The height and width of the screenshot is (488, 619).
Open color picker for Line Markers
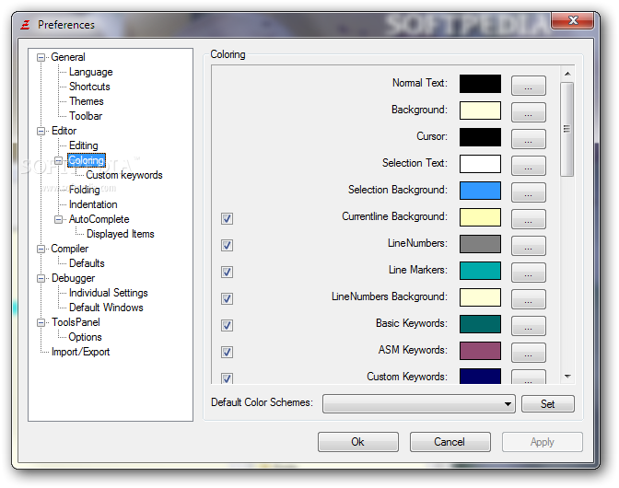pos(529,273)
